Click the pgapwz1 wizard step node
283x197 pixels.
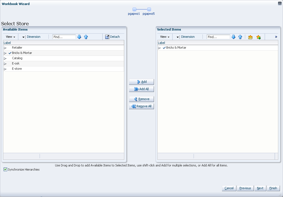click(134, 9)
